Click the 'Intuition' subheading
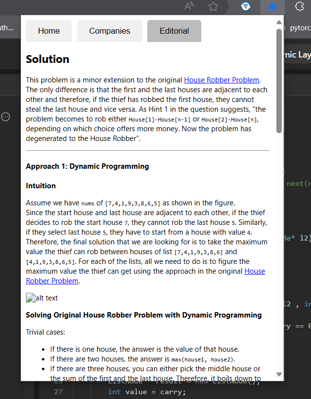Image resolution: width=311 pixels, height=399 pixels. click(x=40, y=186)
